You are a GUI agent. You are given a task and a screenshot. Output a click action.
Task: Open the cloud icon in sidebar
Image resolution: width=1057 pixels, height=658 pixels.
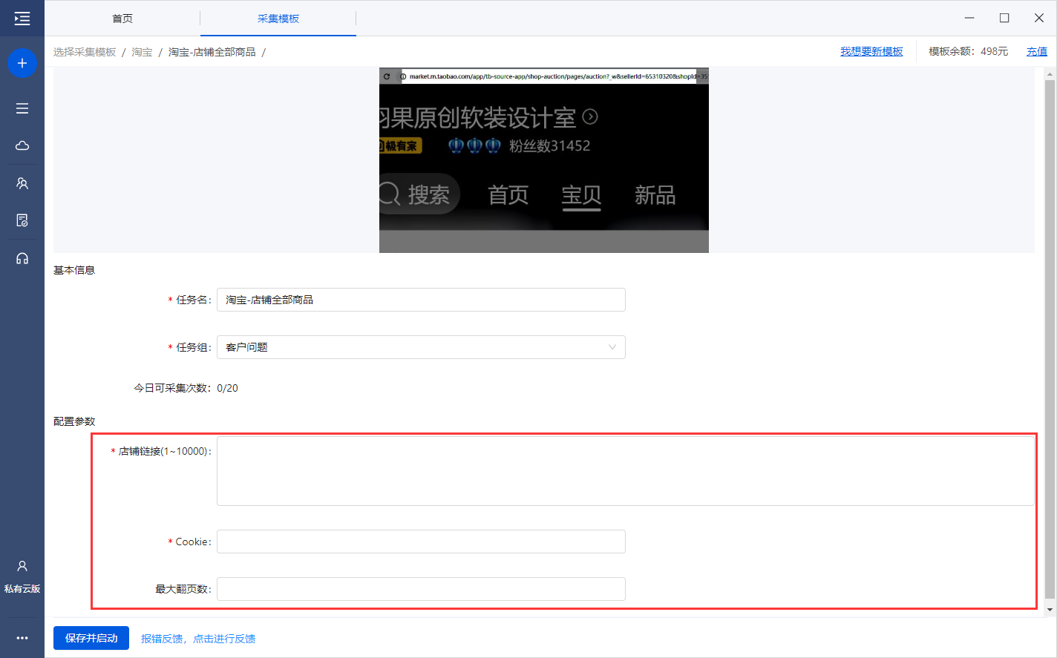(x=22, y=145)
